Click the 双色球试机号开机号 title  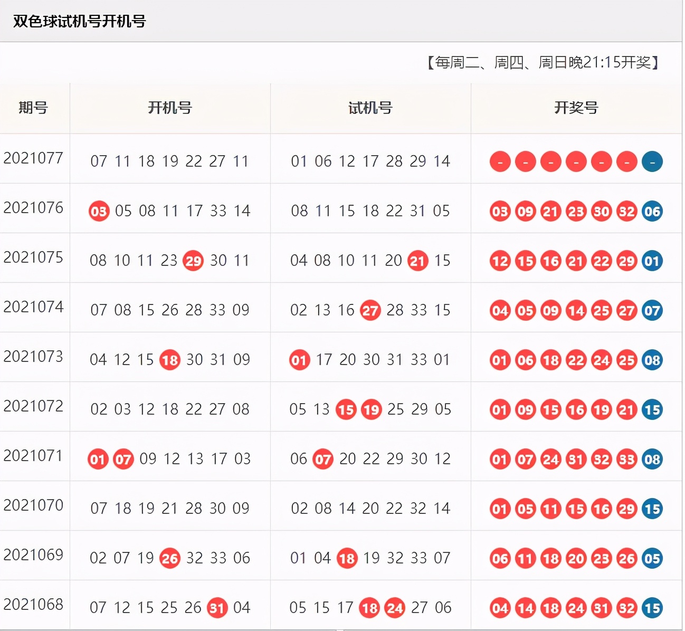coord(79,21)
